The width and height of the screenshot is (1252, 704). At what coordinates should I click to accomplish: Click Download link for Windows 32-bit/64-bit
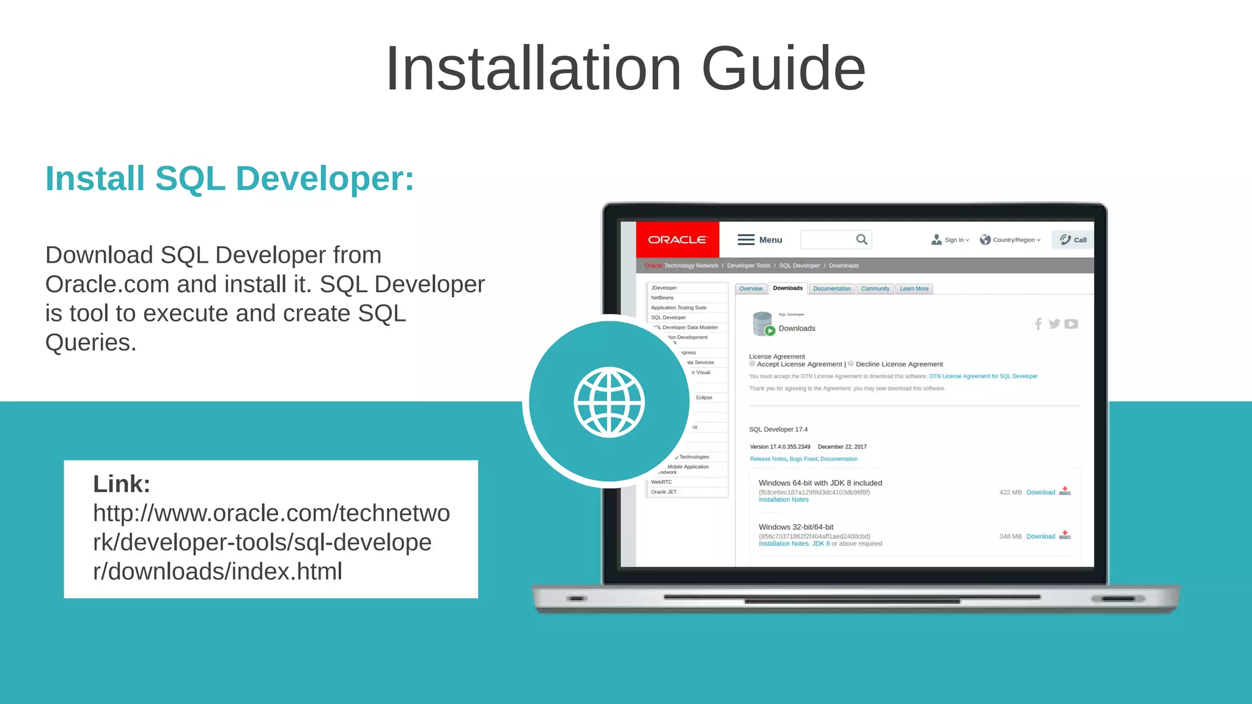pyautogui.click(x=1040, y=537)
